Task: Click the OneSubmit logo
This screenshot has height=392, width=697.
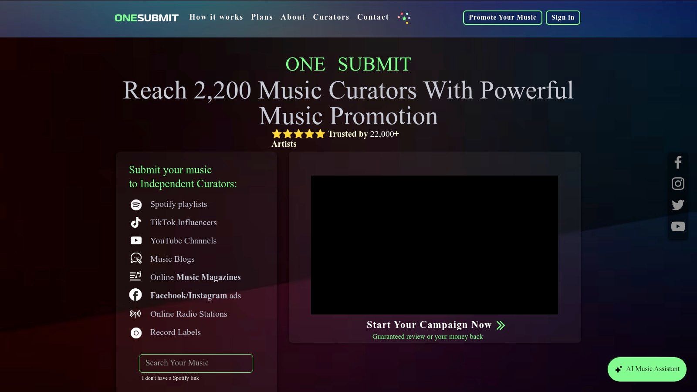Action: click(x=146, y=18)
